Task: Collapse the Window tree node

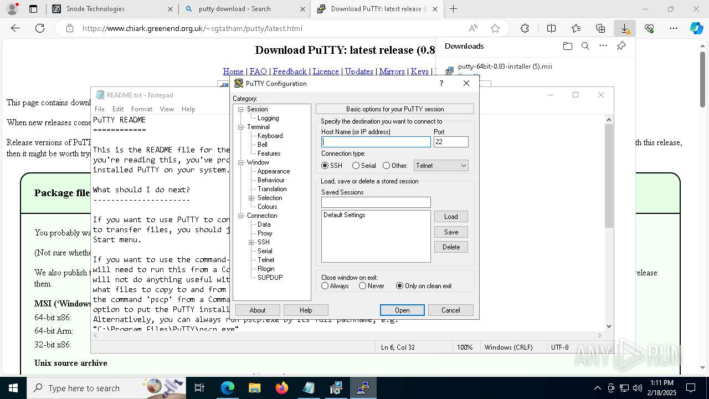Action: (241, 162)
